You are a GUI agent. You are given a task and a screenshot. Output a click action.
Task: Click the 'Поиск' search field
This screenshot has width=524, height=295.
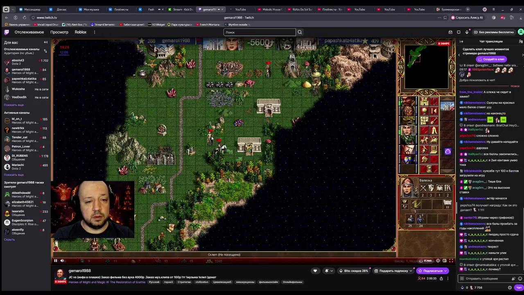coord(260,32)
